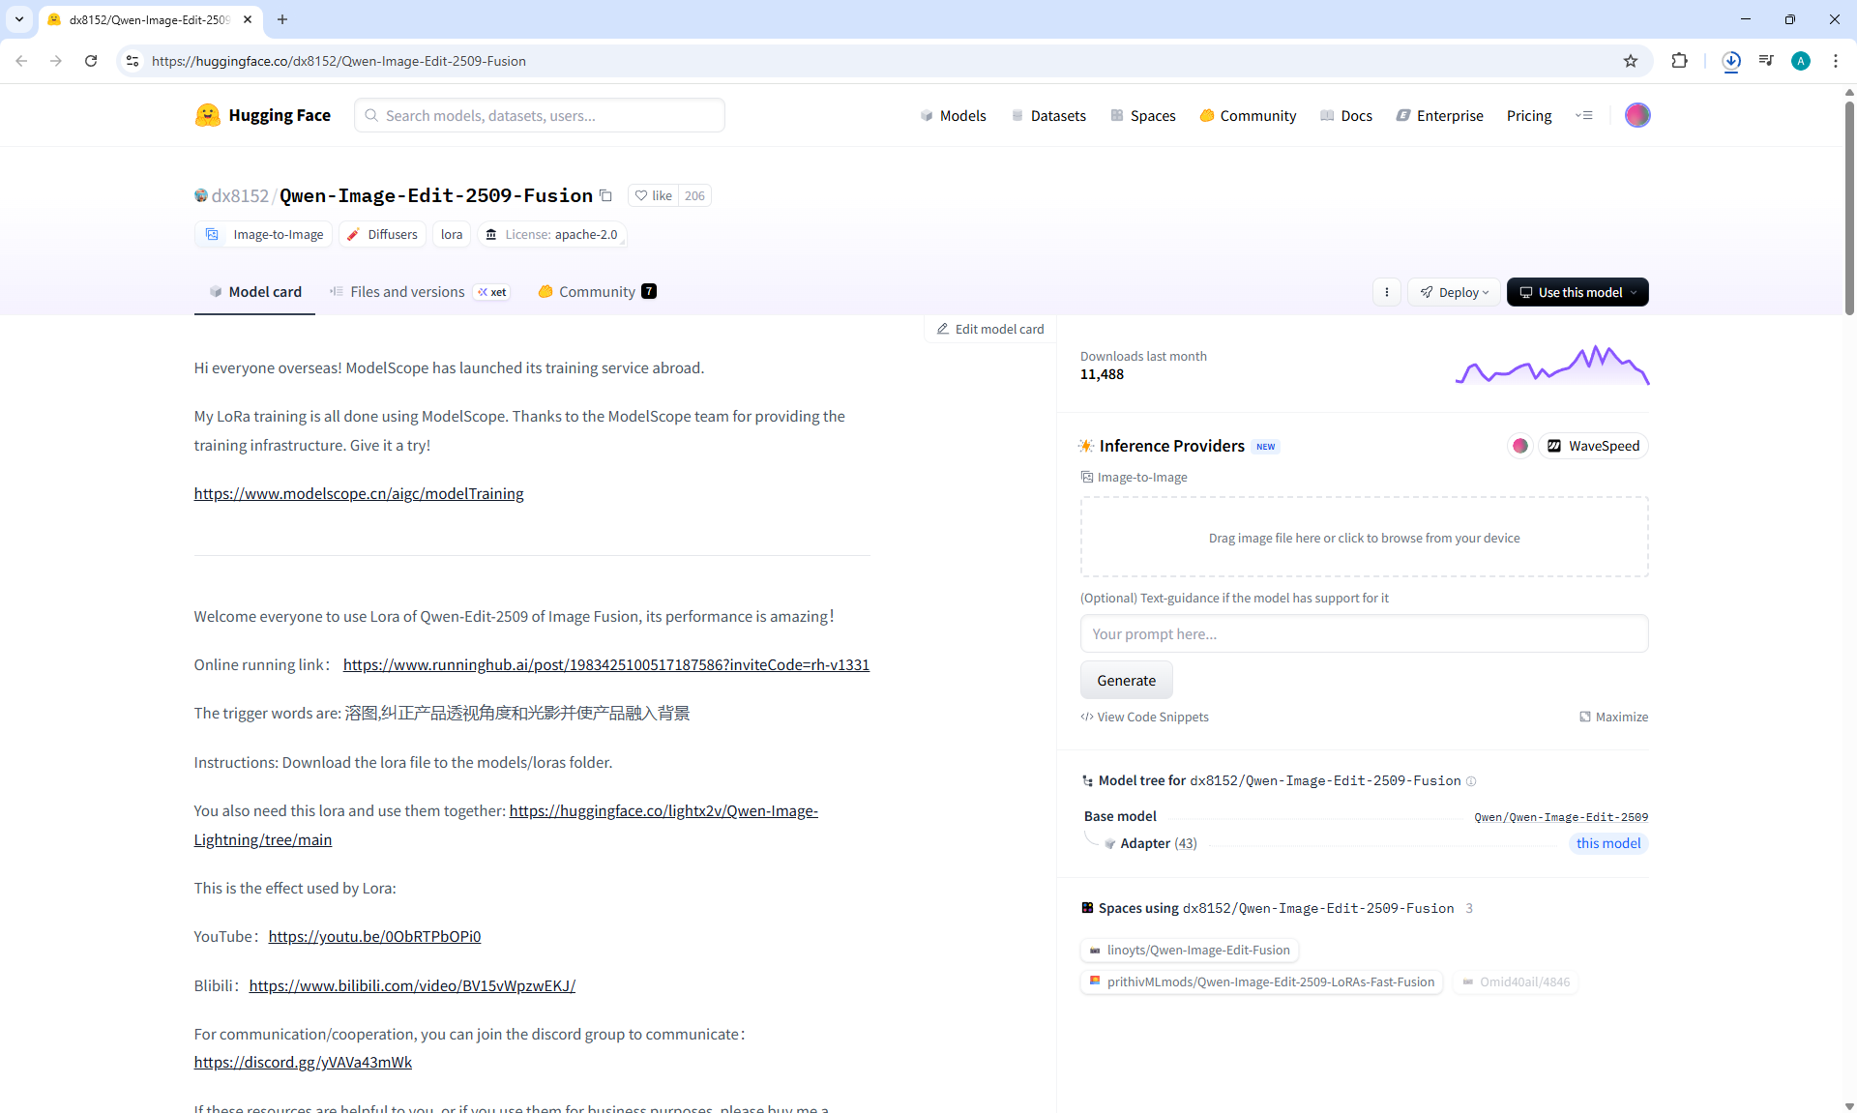
Task: Click the downloads trend chart
Action: click(x=1551, y=366)
